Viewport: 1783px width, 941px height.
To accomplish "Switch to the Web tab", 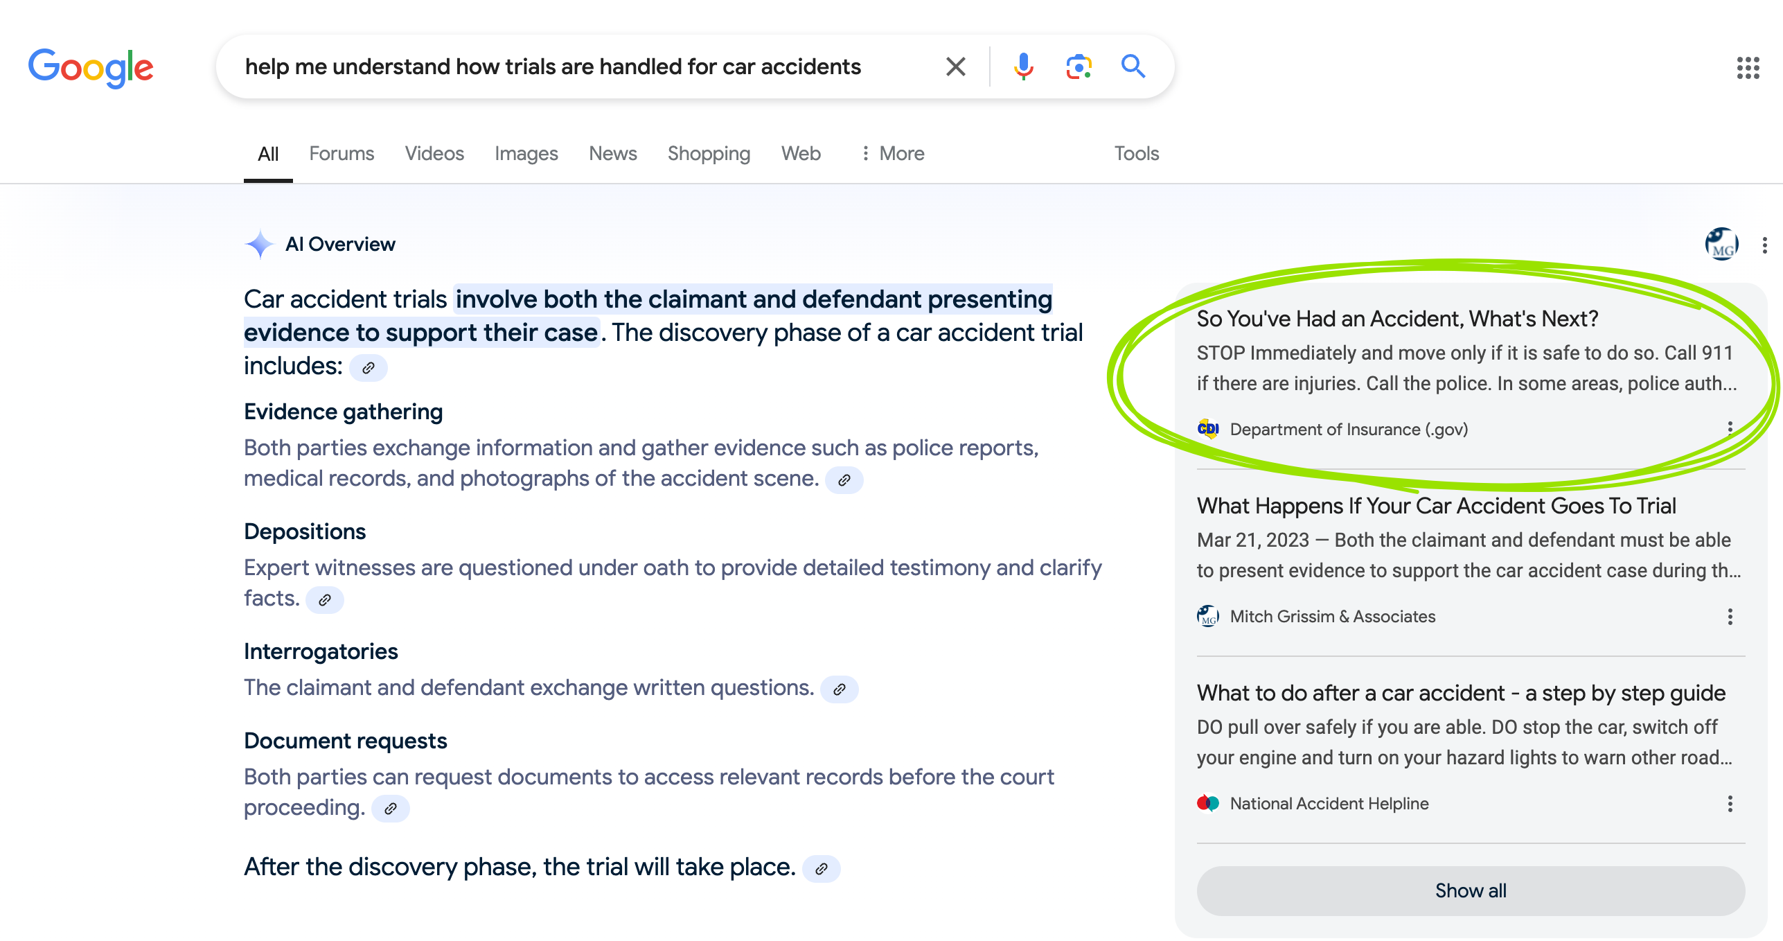I will point(801,153).
